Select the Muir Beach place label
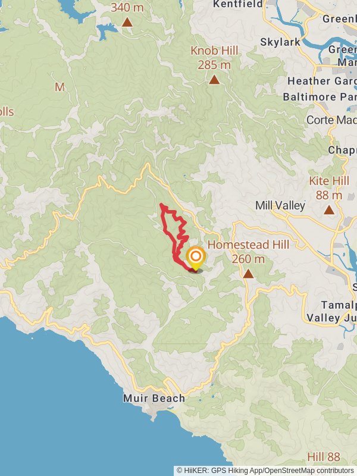Viewport: 357px width, 476px height. (x=154, y=398)
